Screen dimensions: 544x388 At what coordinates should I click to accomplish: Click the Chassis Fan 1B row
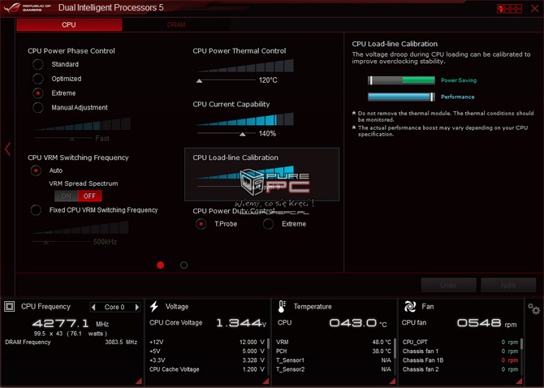460,360
